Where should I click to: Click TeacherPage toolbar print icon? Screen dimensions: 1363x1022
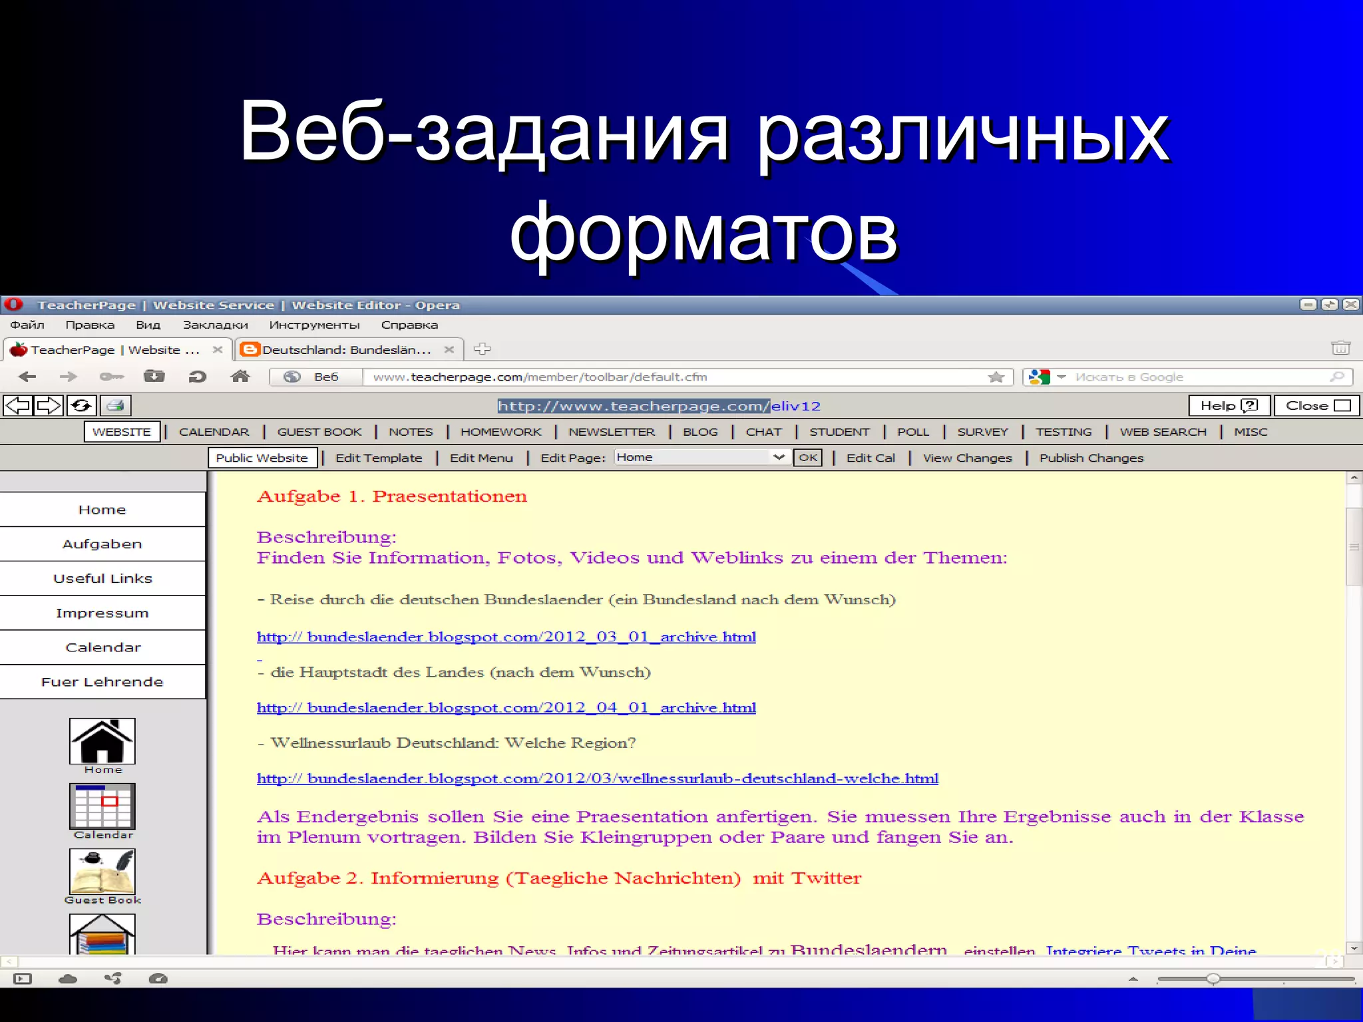click(x=115, y=405)
